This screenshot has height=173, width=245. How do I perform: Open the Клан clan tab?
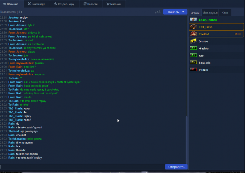225,13
